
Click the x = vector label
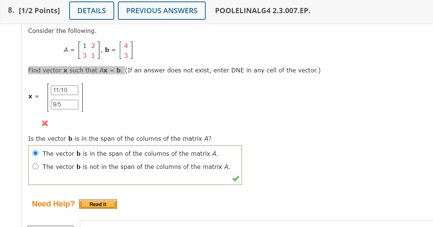33,97
